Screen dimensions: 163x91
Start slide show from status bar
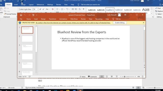pyautogui.click(x=117, y=77)
